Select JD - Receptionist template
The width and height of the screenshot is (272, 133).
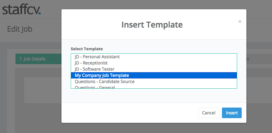[x=154, y=63]
